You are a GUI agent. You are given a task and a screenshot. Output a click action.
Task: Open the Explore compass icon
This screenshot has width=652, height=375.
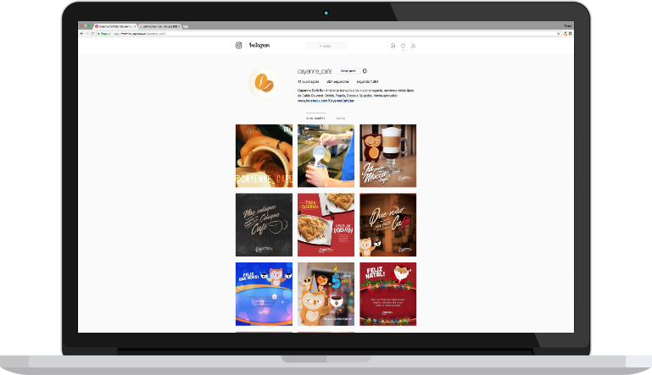pos(393,46)
